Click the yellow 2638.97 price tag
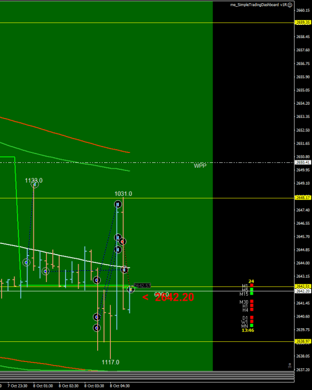Image resolution: width=312 pixels, height=390 pixels. click(x=303, y=341)
